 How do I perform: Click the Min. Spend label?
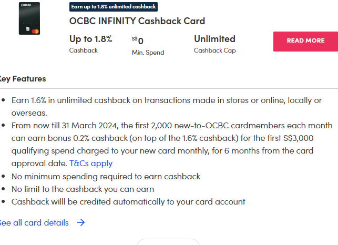(x=148, y=53)
